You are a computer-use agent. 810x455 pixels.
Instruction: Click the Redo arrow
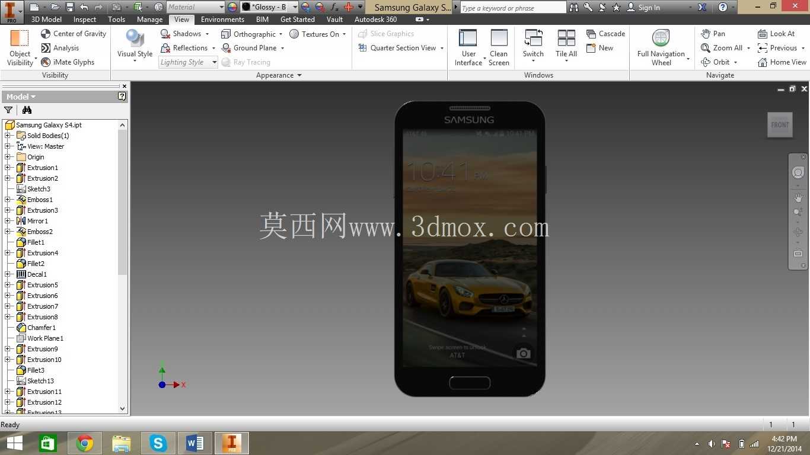(99, 7)
